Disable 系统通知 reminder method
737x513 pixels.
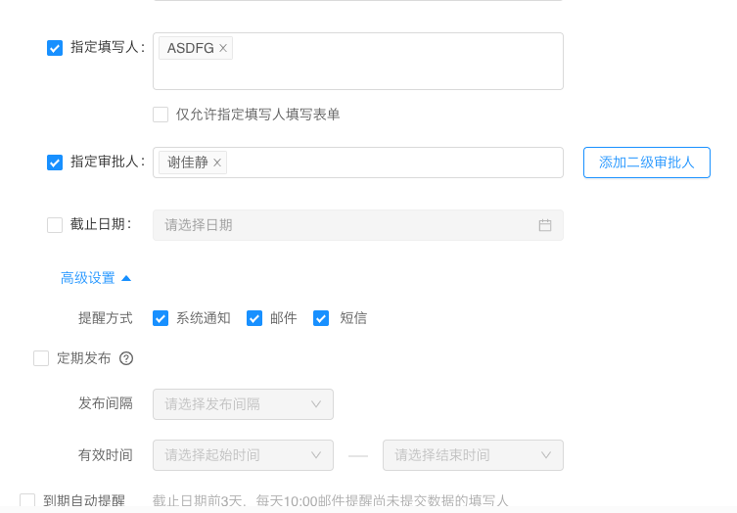(161, 318)
